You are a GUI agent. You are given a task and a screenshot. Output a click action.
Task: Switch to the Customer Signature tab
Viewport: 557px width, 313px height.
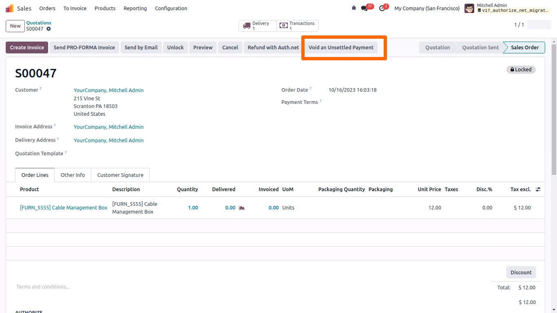[120, 175]
